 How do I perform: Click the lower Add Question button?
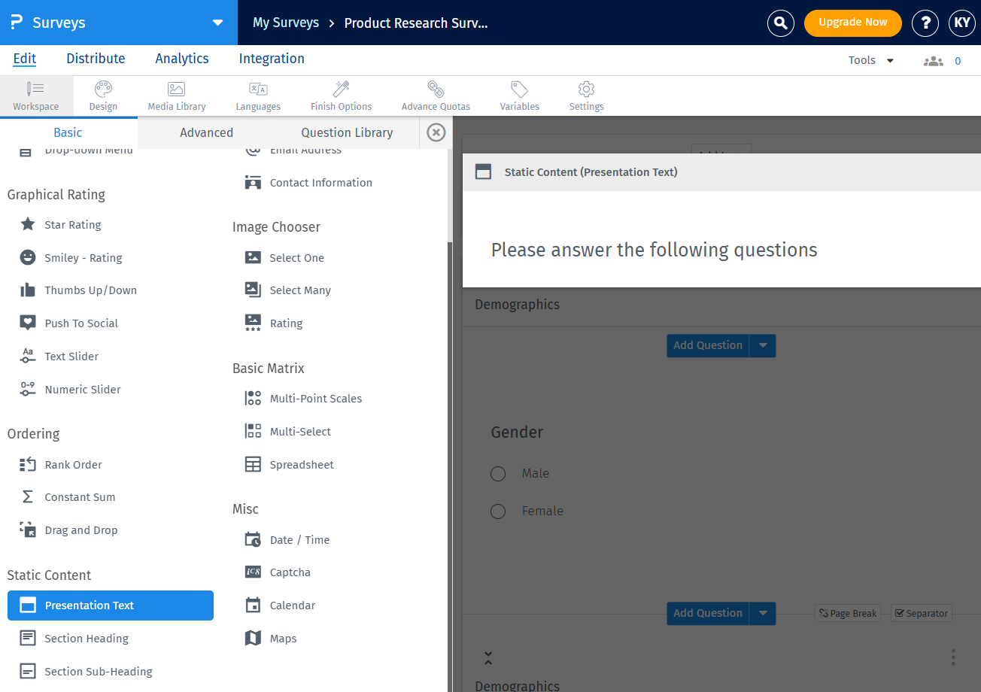coord(708,613)
